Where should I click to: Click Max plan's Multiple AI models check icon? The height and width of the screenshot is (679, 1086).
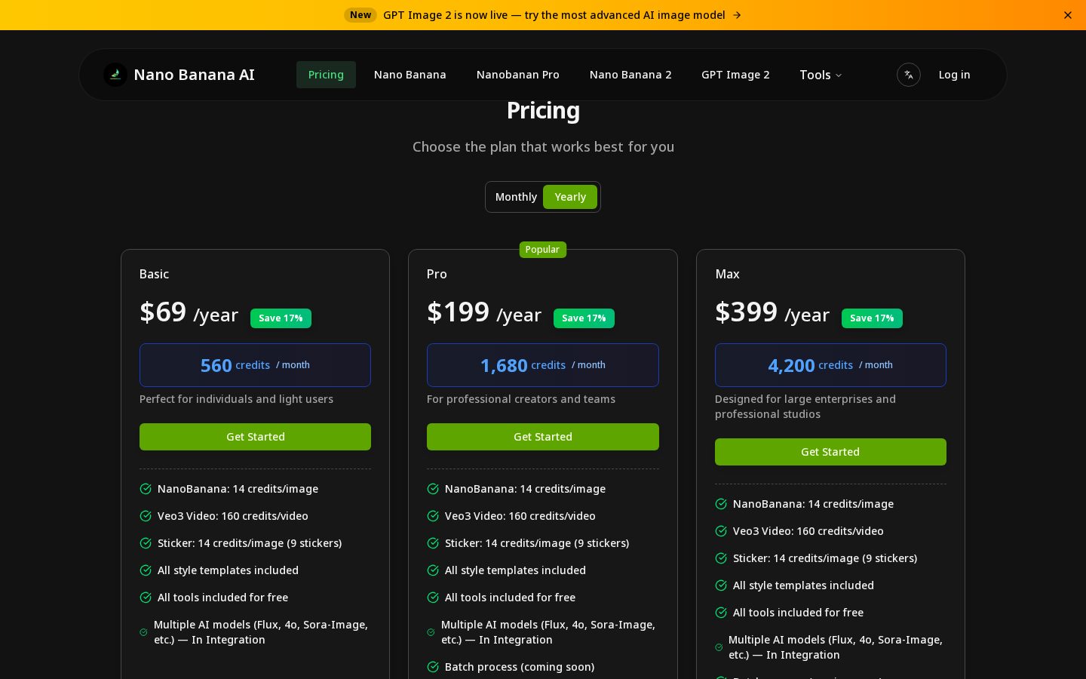tap(719, 647)
